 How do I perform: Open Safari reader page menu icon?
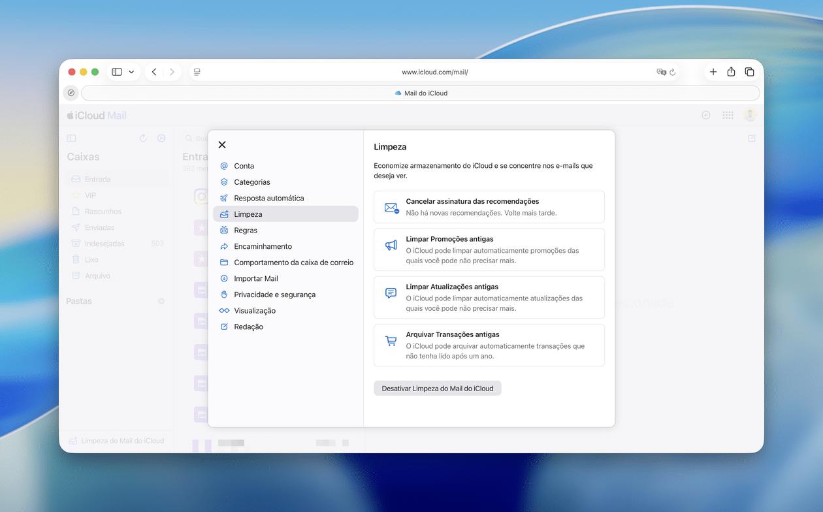coord(197,72)
